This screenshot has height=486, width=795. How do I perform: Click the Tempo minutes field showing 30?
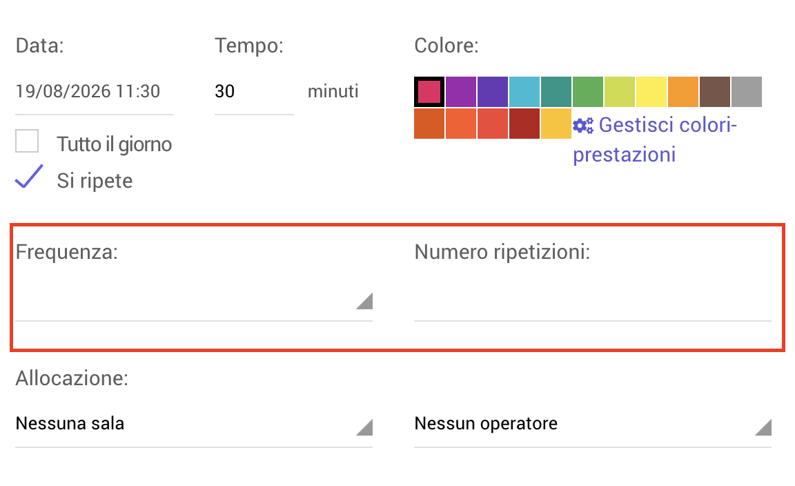click(254, 92)
